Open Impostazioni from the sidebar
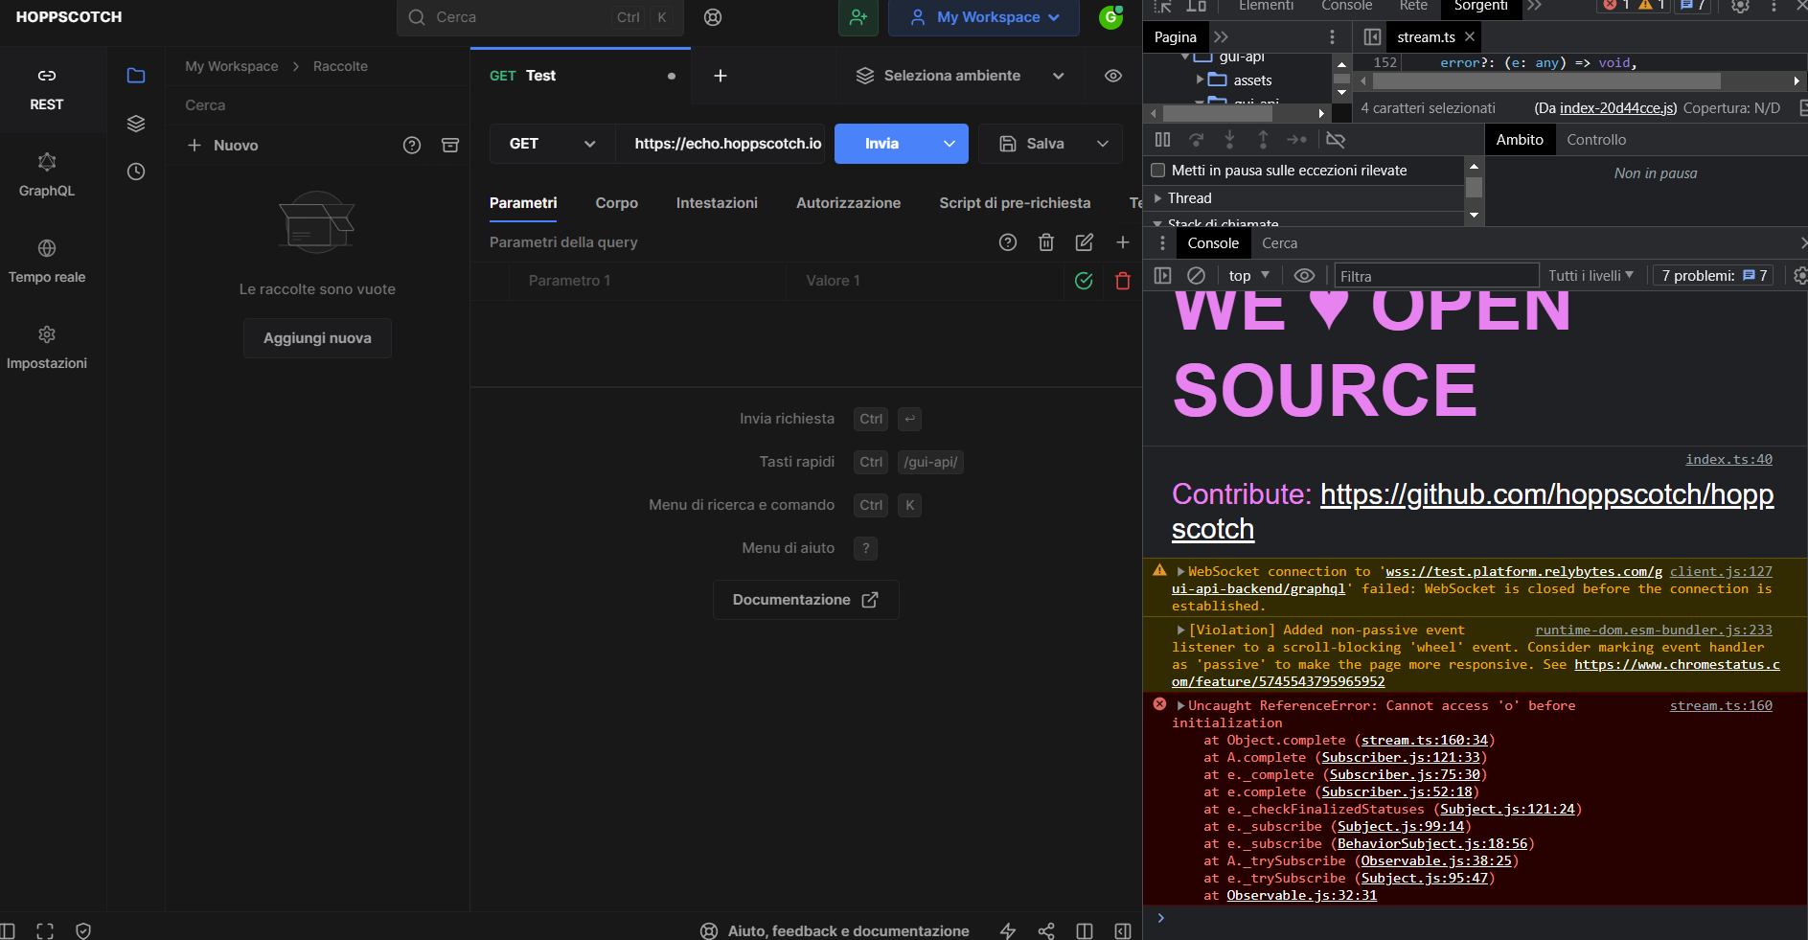The height and width of the screenshot is (940, 1808). click(x=46, y=348)
